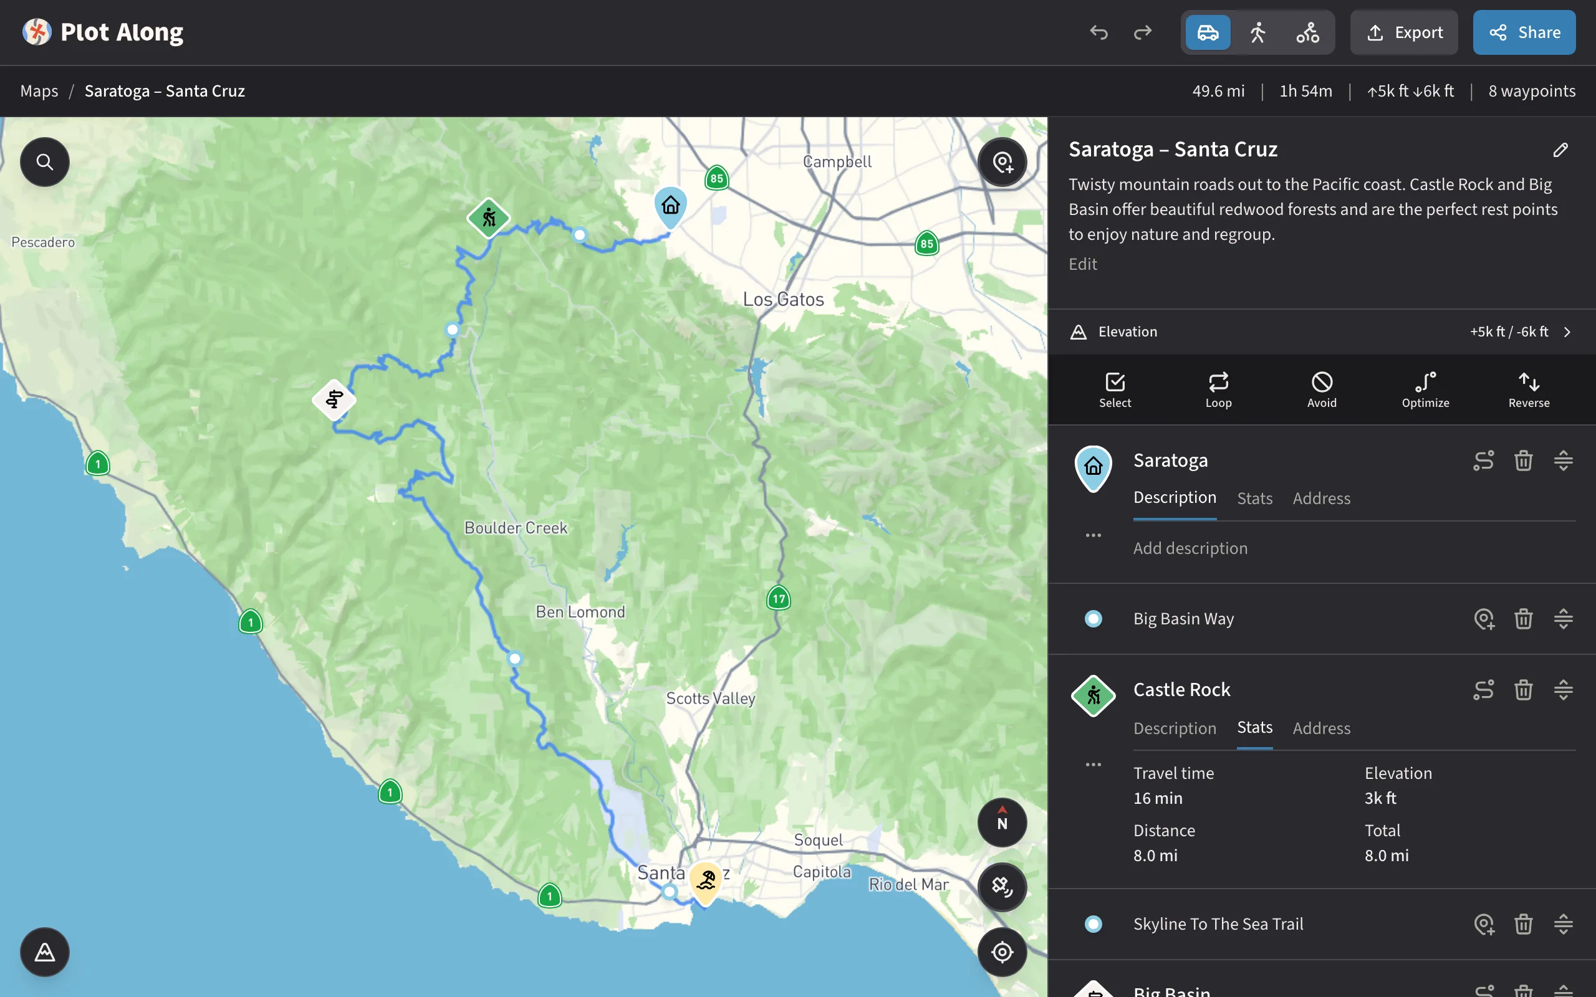Click Edit under the route description
Image resolution: width=1596 pixels, height=997 pixels.
point(1082,264)
